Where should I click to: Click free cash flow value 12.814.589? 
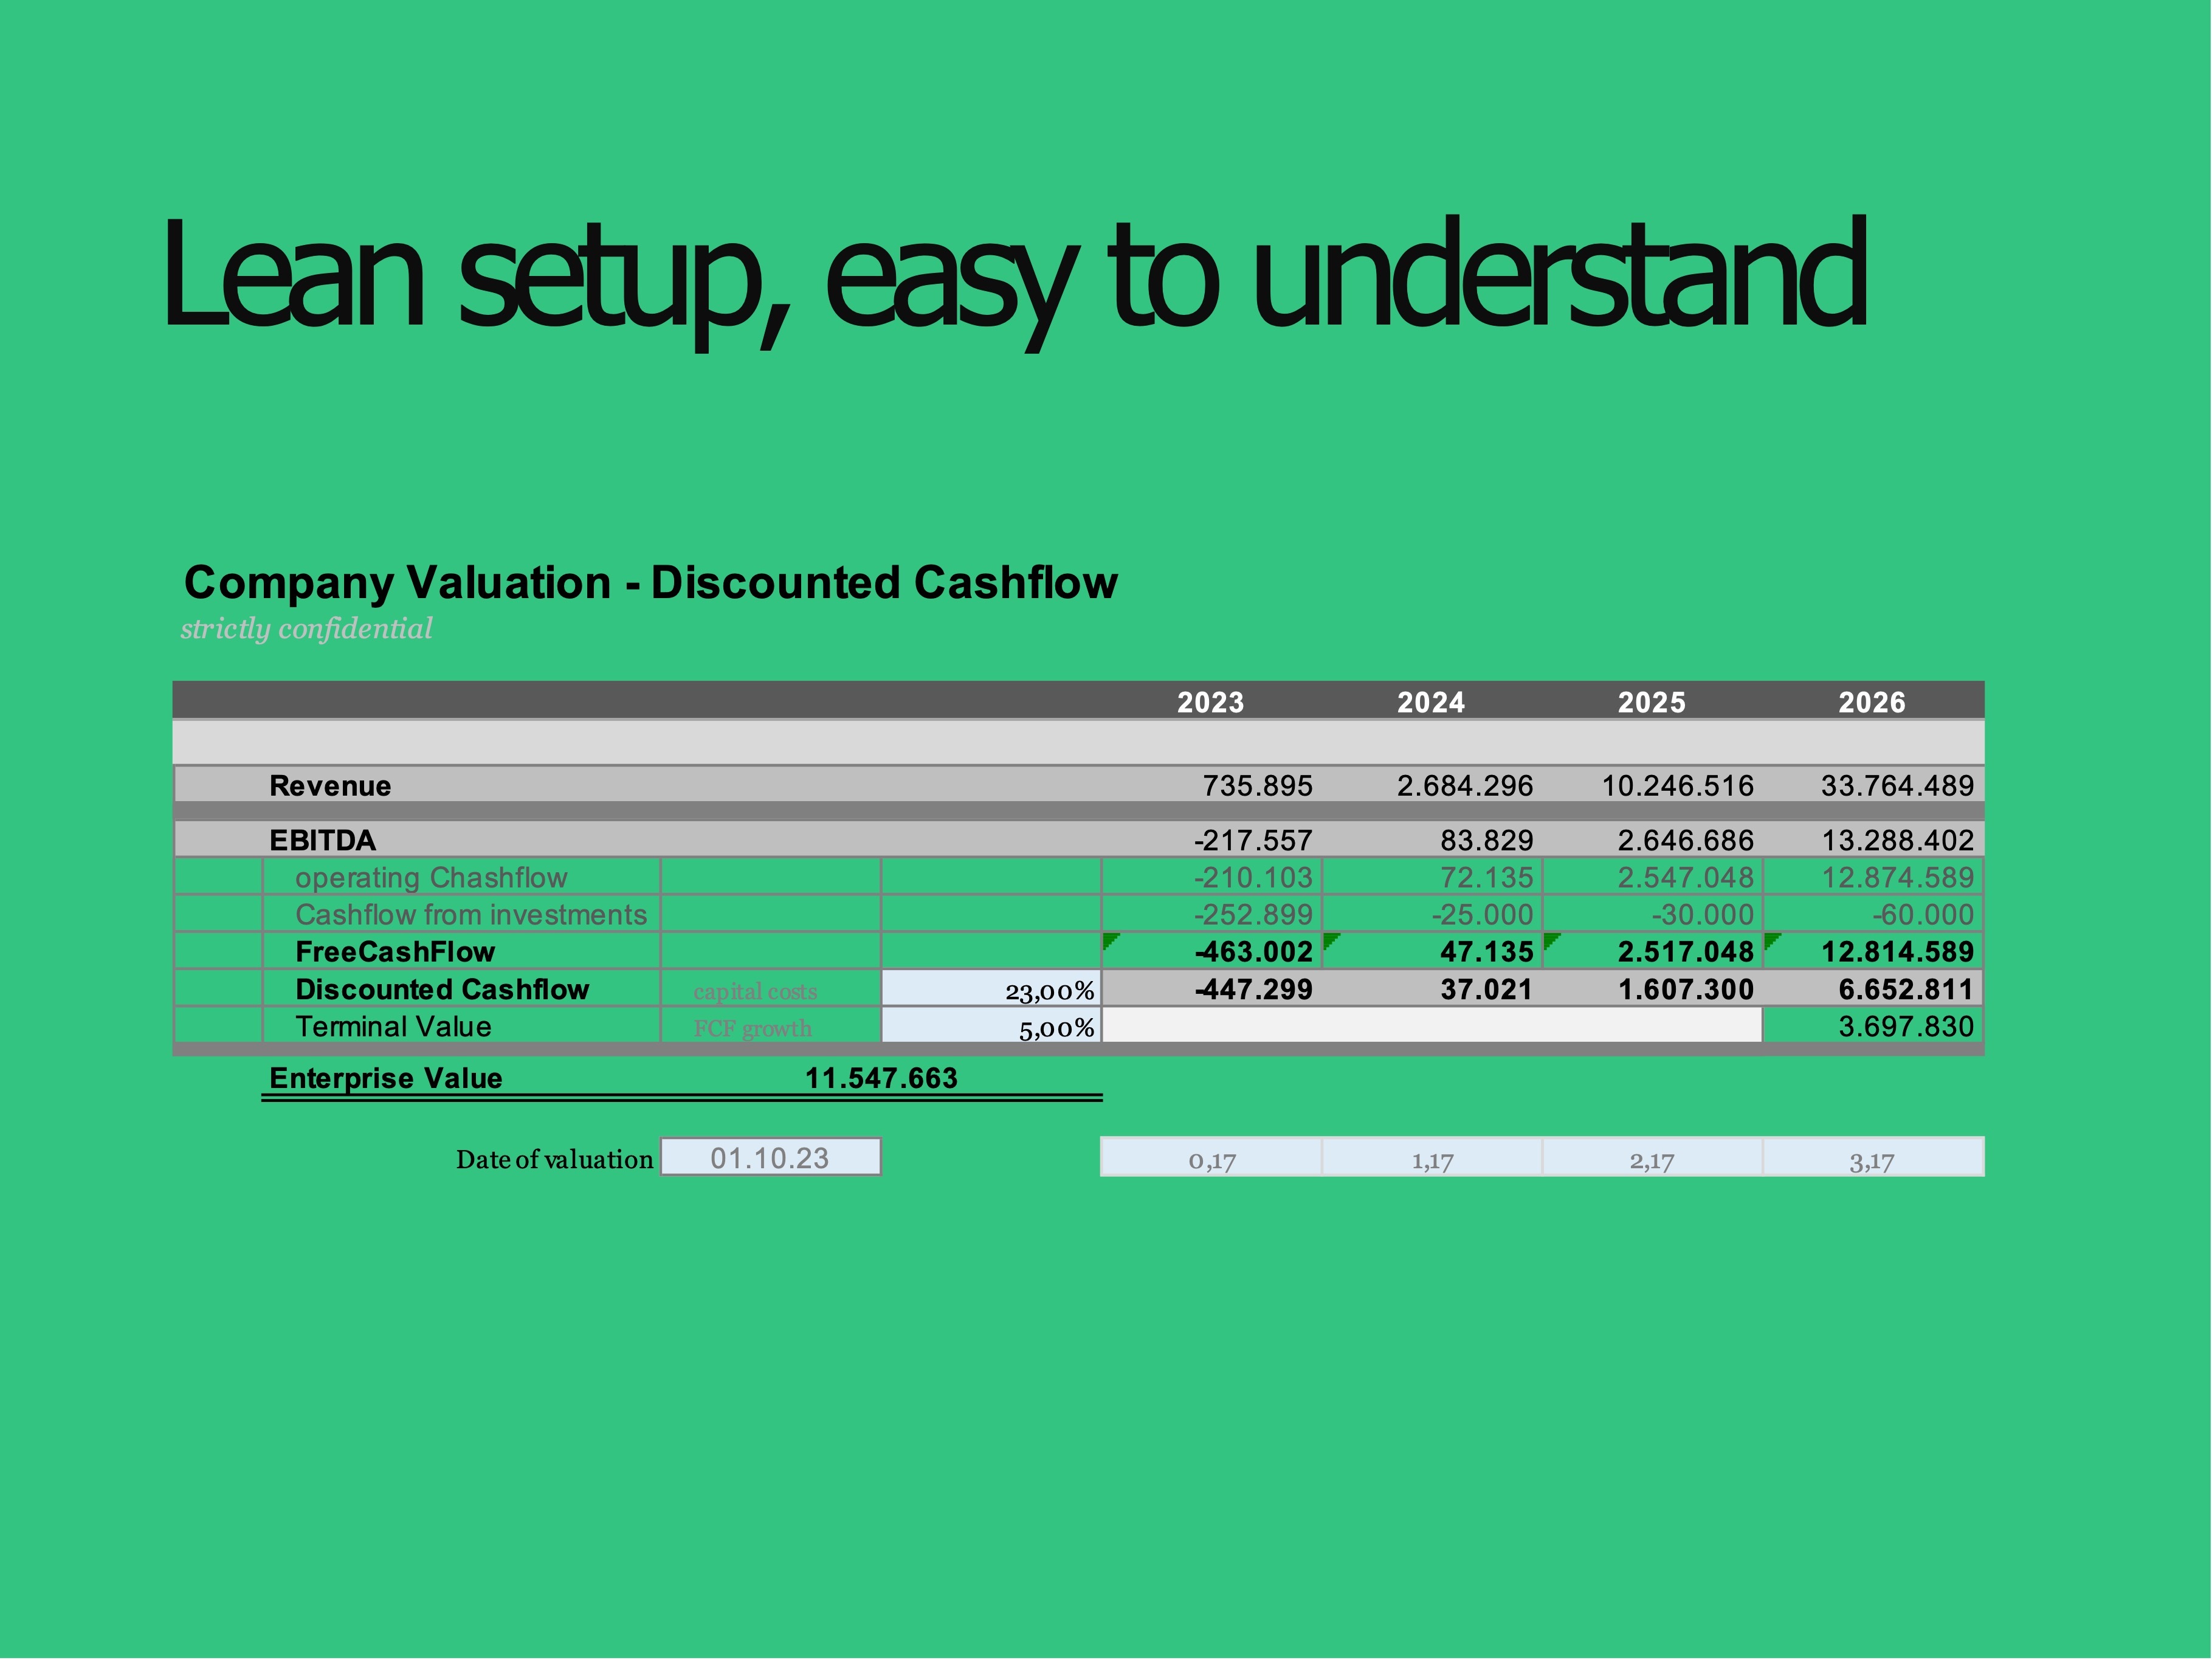1898,952
